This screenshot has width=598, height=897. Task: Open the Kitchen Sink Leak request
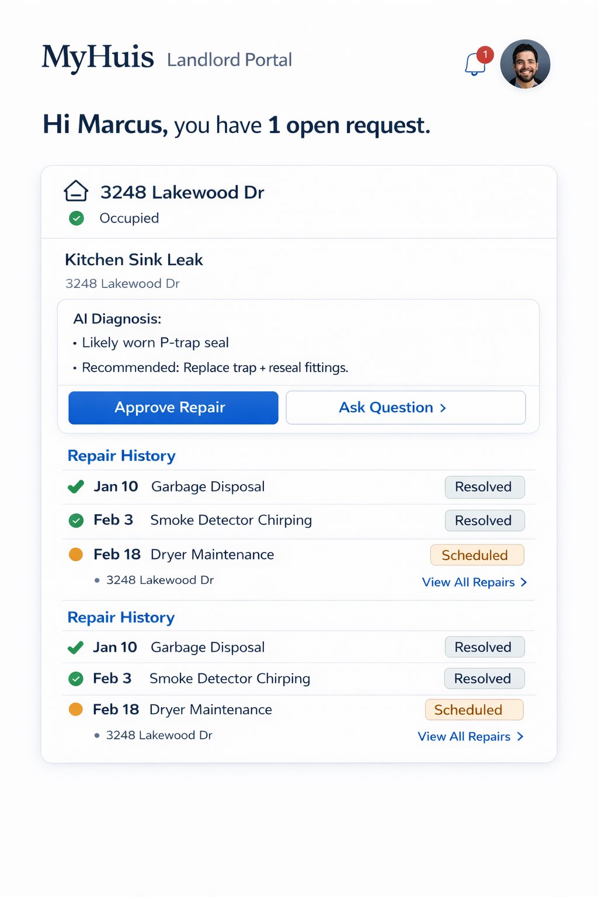(x=134, y=259)
